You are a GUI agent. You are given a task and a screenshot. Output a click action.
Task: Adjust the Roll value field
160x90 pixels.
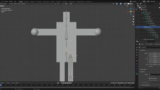(x=154, y=64)
